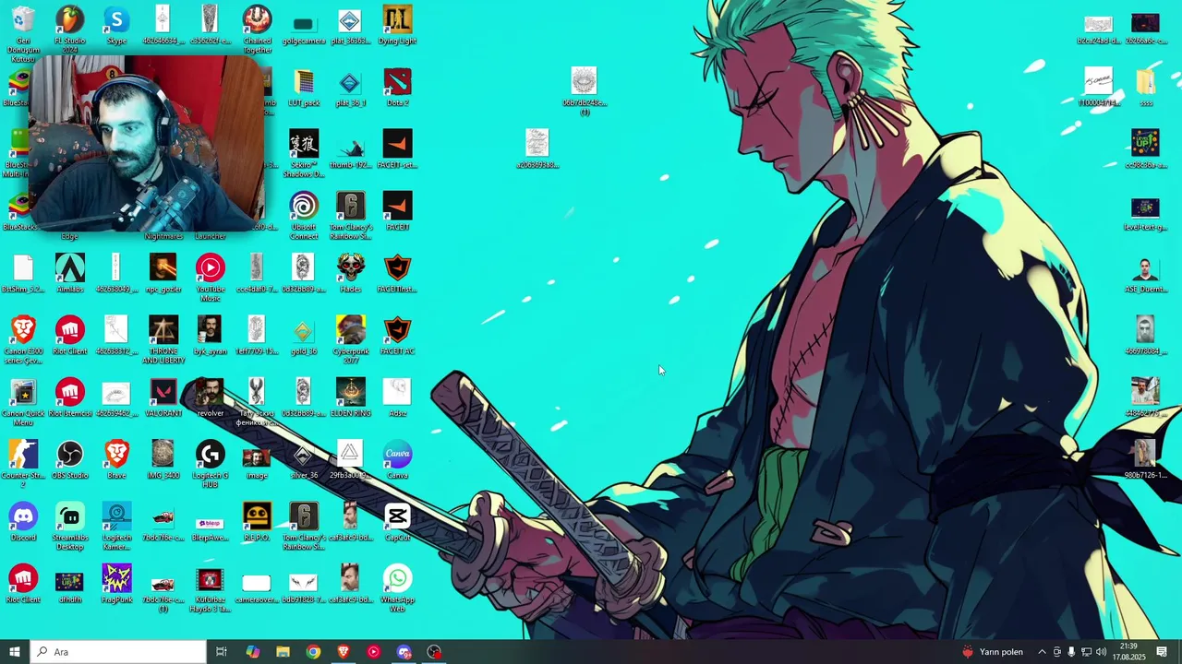The image size is (1182, 664).
Task: Open the Chained Together game shortcut
Action: [x=257, y=28]
